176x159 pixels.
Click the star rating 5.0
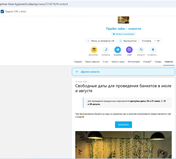(x=157, y=41)
